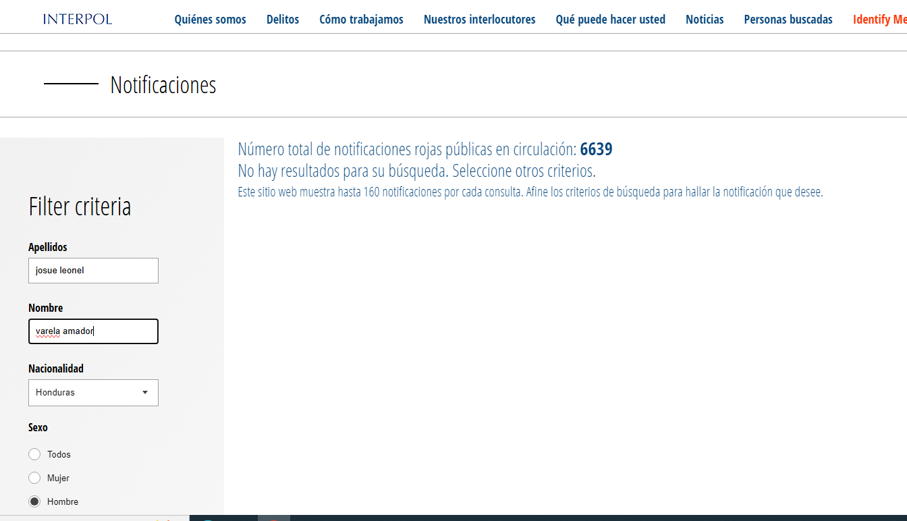The height and width of the screenshot is (521, 907).
Task: Open the Identify Me link
Action: pos(879,20)
